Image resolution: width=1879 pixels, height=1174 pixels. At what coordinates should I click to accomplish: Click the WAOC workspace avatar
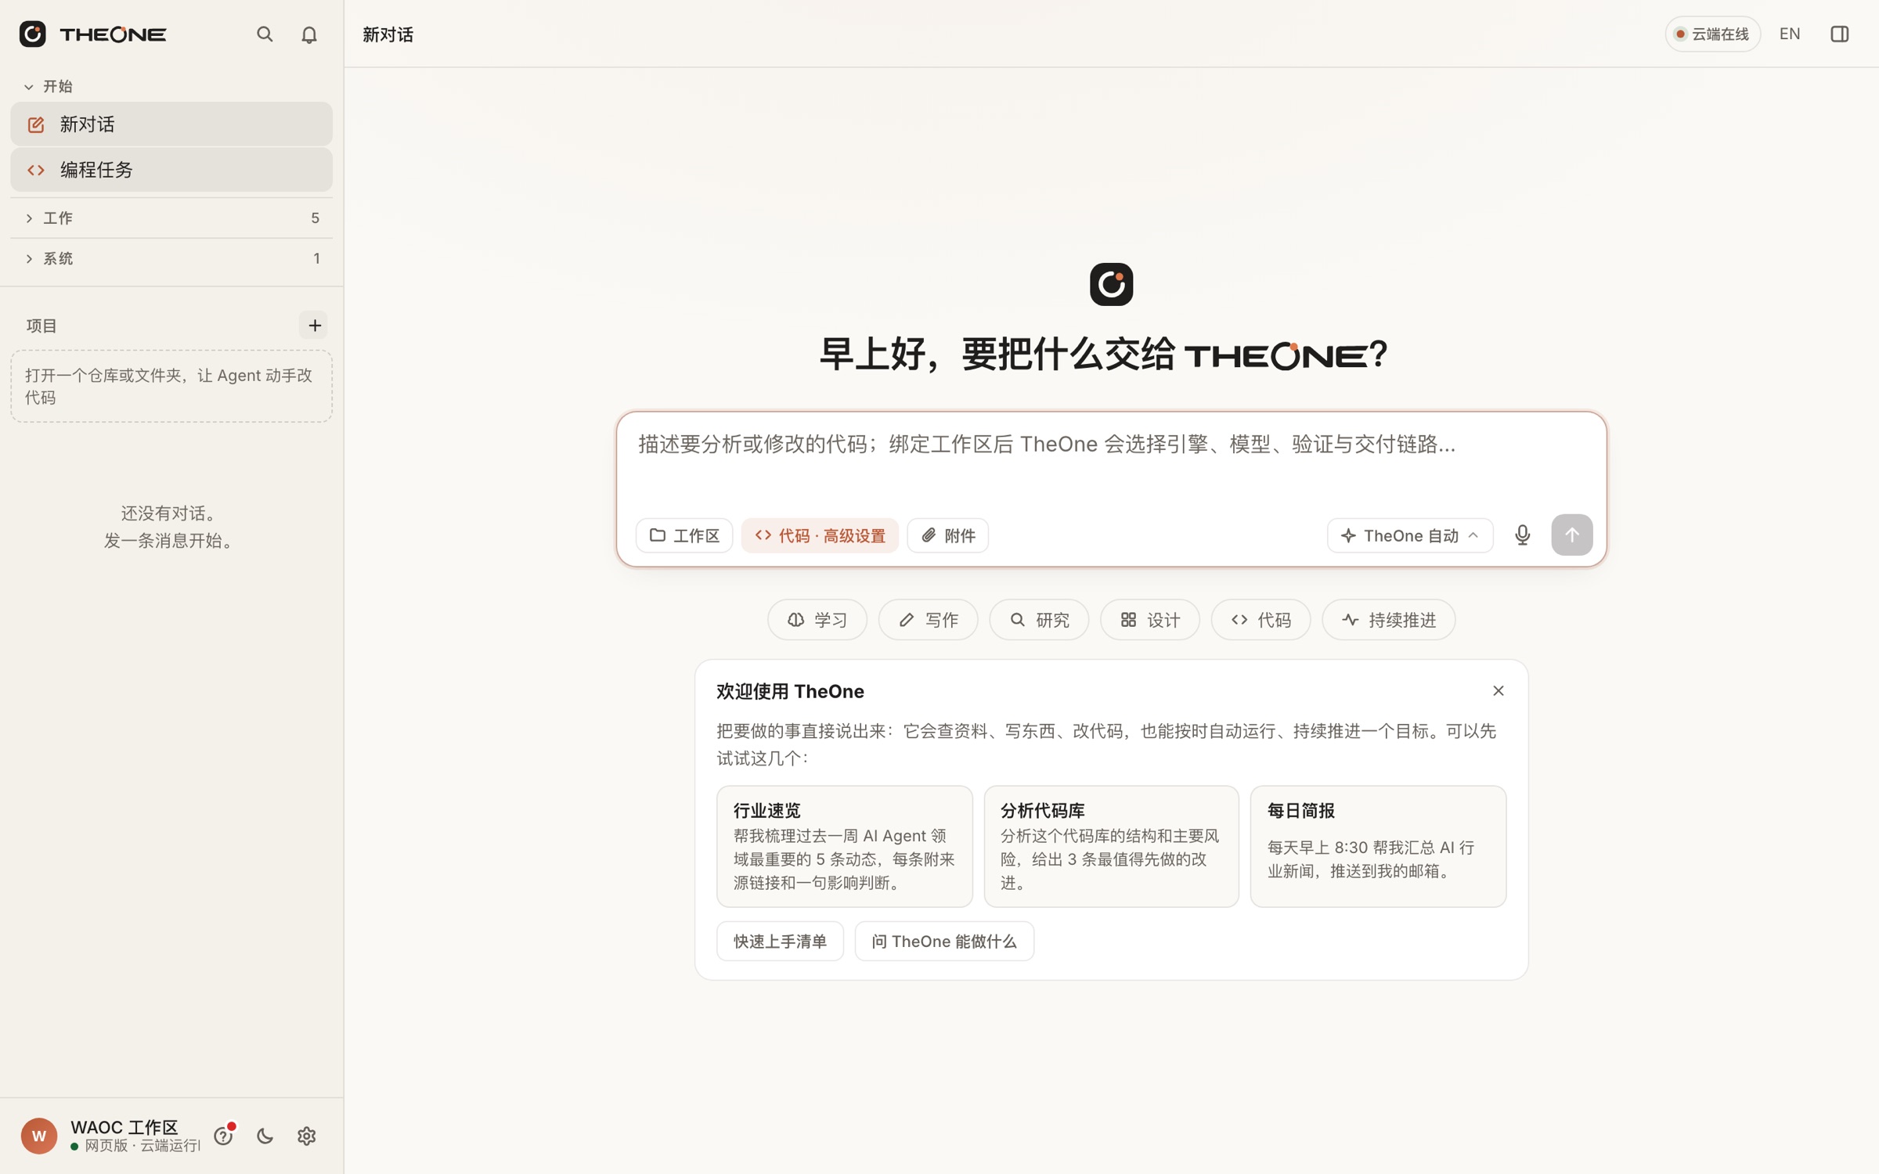point(39,1136)
